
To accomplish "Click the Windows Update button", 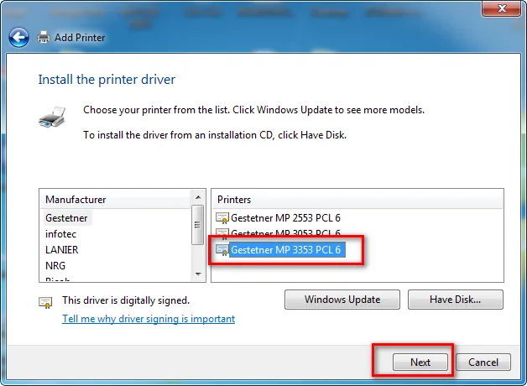I will (342, 300).
